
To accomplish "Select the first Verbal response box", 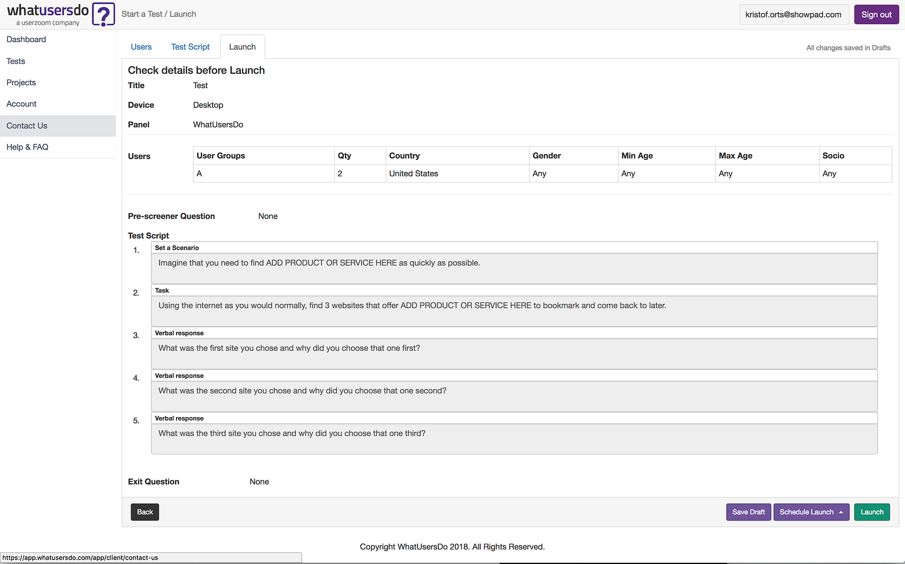I will (514, 353).
